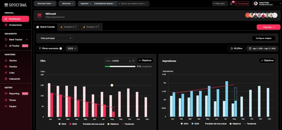
Task: Open the 2025 year dropdown
Action: (x=72, y=48)
